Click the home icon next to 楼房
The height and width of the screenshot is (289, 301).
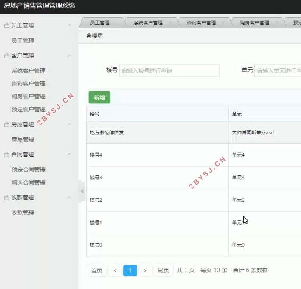point(89,35)
